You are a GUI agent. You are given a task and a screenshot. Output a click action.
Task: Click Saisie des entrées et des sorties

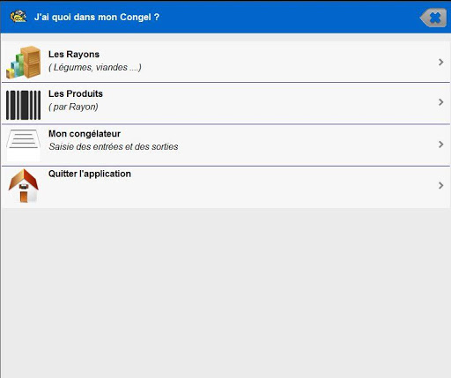point(114,146)
